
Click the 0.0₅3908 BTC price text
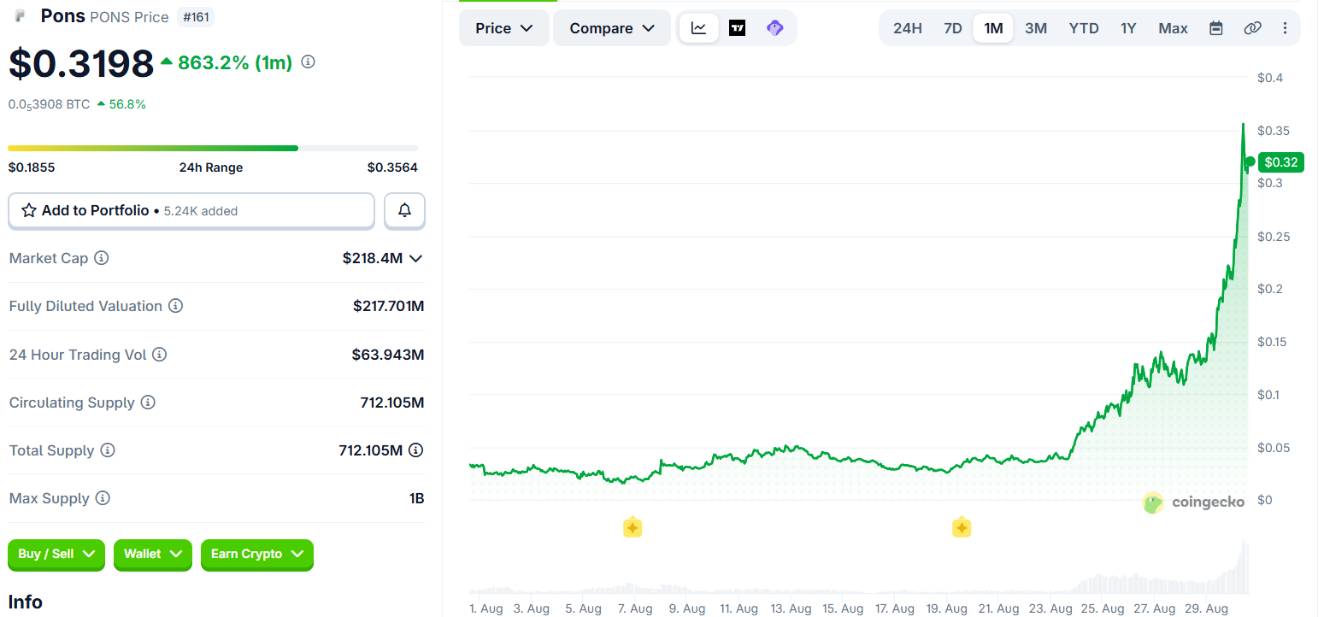49,104
